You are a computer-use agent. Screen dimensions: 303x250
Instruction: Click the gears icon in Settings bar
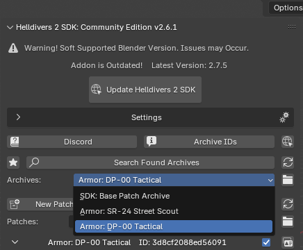[284, 117]
